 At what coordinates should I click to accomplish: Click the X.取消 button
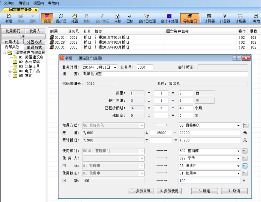pos(234,191)
